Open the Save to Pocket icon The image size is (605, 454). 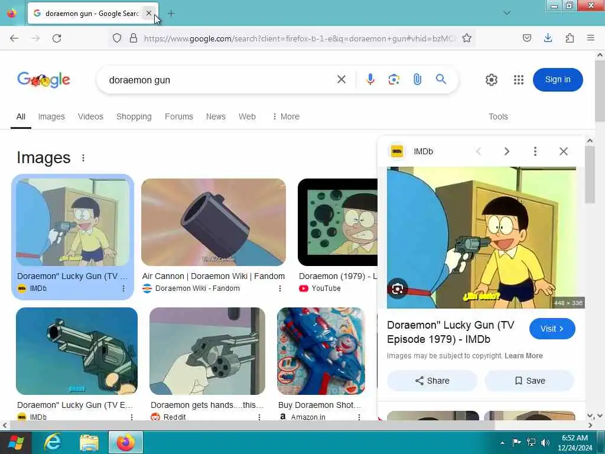coord(526,38)
